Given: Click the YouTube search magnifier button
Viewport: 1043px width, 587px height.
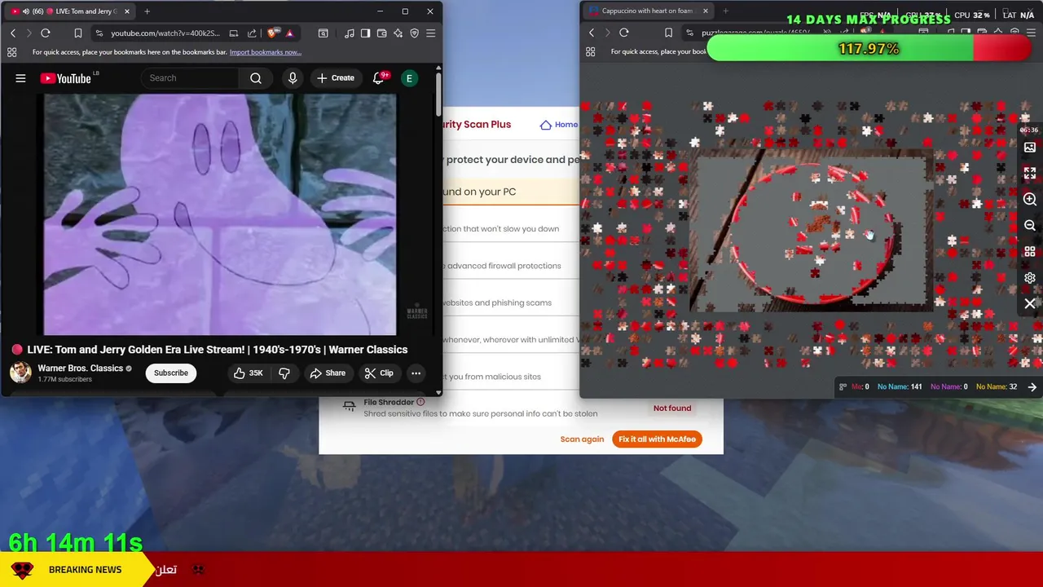Looking at the screenshot, I should coord(256,78).
